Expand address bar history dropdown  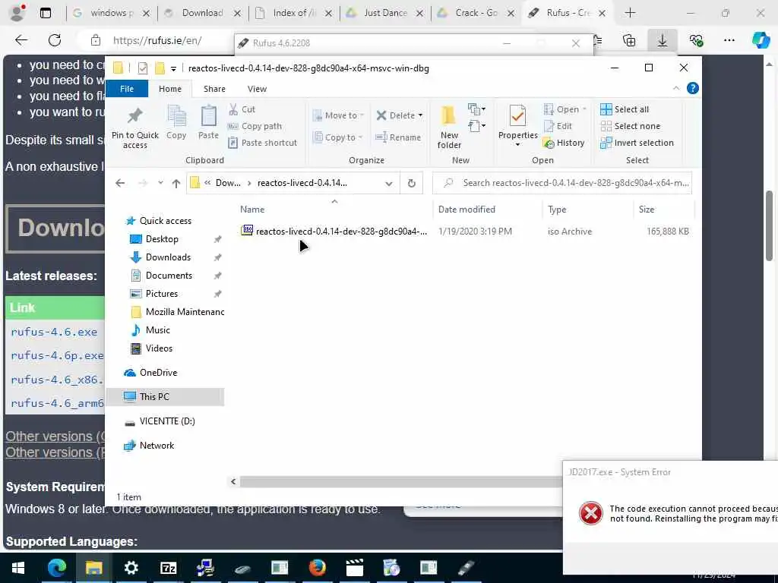(x=389, y=183)
